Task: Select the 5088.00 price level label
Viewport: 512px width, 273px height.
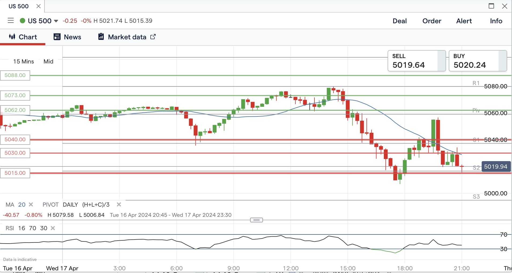Action: tap(15, 75)
